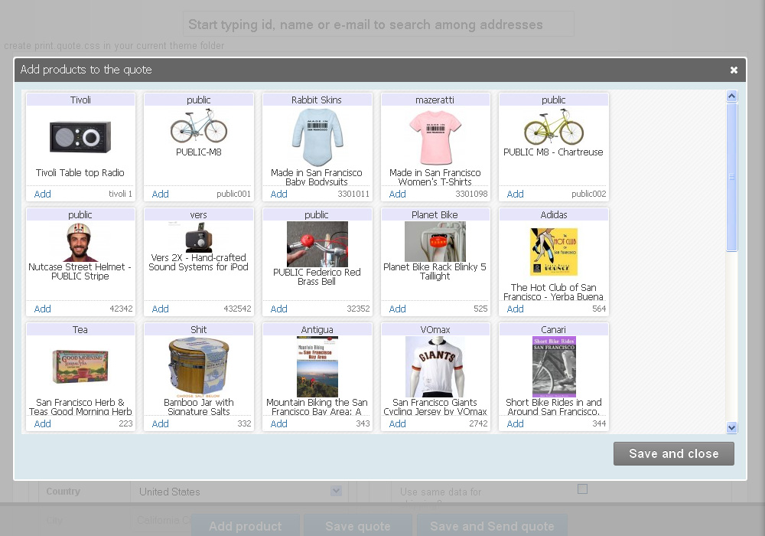Click the pink women's T-shirt image

435,137
